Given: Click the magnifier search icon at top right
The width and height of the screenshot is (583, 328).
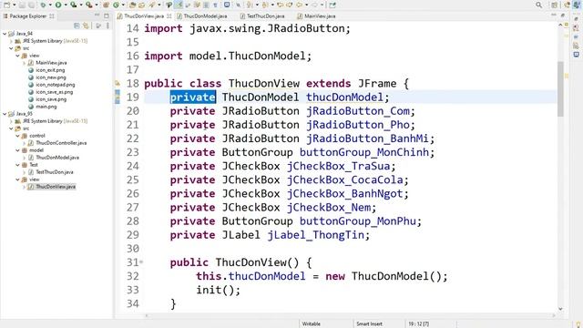Looking at the screenshot, I should coord(538,5).
